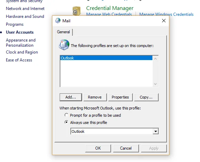
Task: Open Clock and Region category
Action: click(22, 52)
